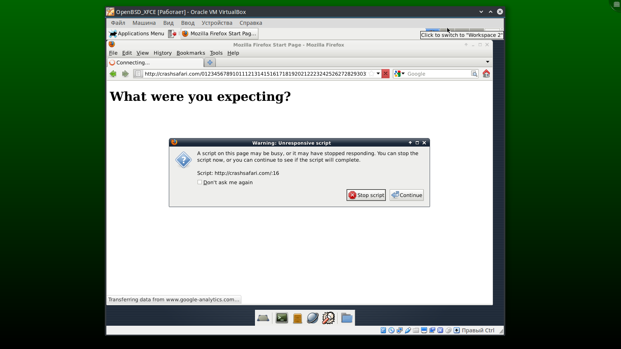Image resolution: width=621 pixels, height=349 pixels.
Task: Open the search engine selector dropdown
Action: (399, 74)
